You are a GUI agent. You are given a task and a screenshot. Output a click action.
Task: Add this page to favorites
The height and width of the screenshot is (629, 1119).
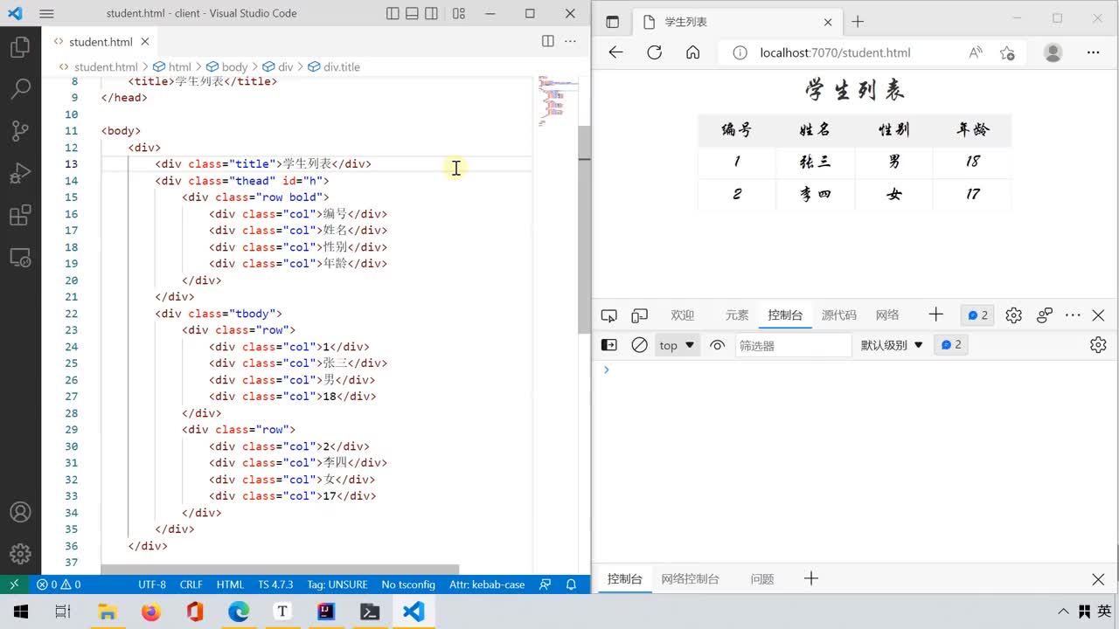[x=1007, y=52]
